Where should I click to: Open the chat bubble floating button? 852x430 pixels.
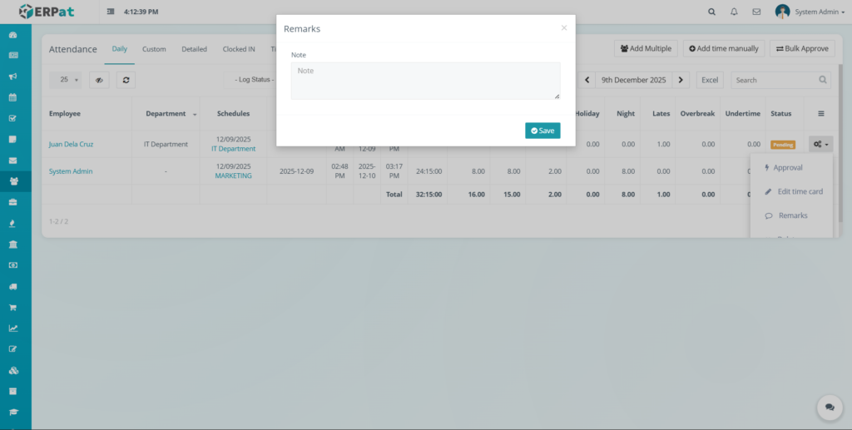point(830,408)
